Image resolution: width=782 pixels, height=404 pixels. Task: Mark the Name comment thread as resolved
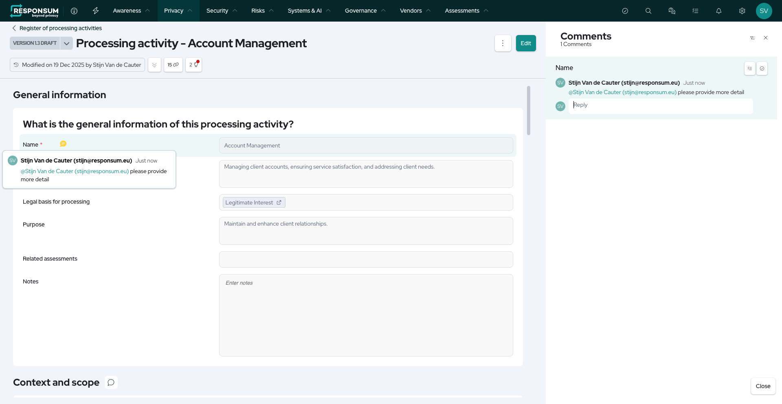[x=762, y=68]
